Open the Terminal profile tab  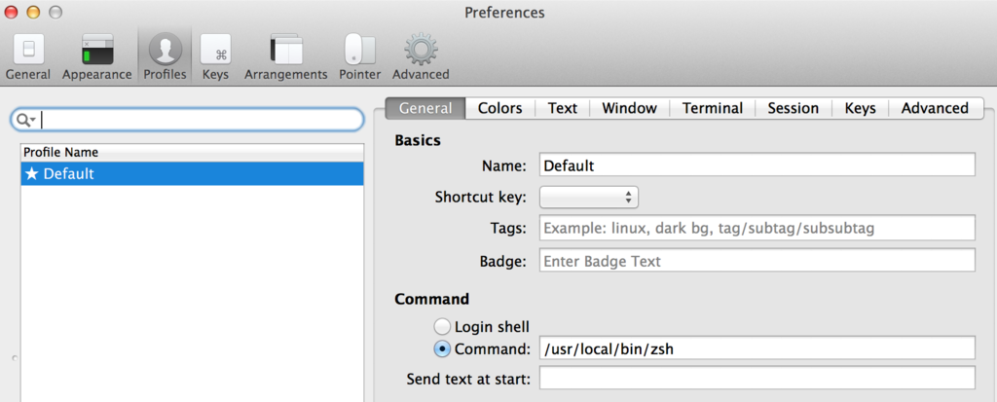point(712,108)
